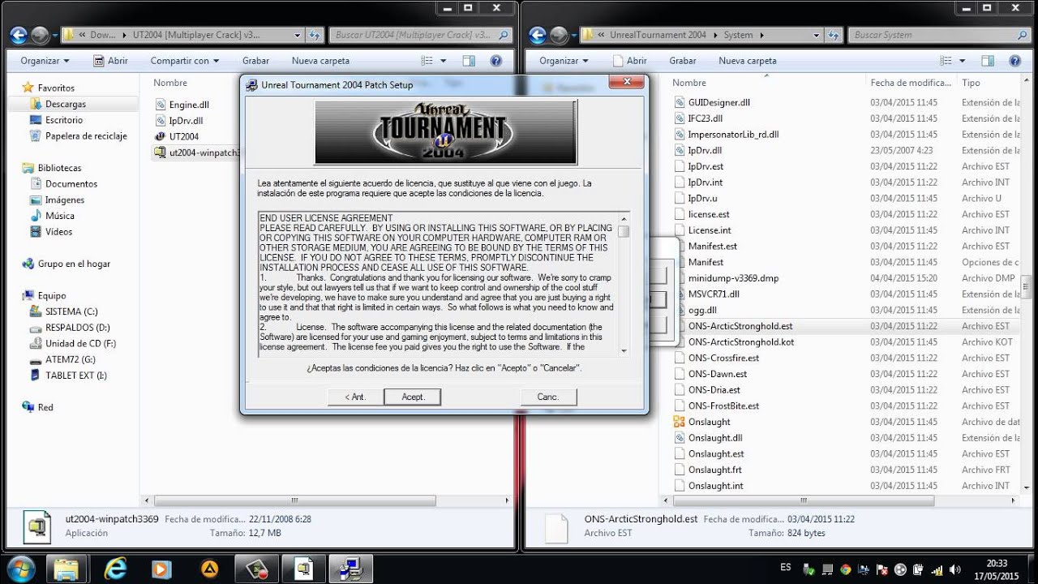Click the license text scrollbar thumb

[624, 231]
